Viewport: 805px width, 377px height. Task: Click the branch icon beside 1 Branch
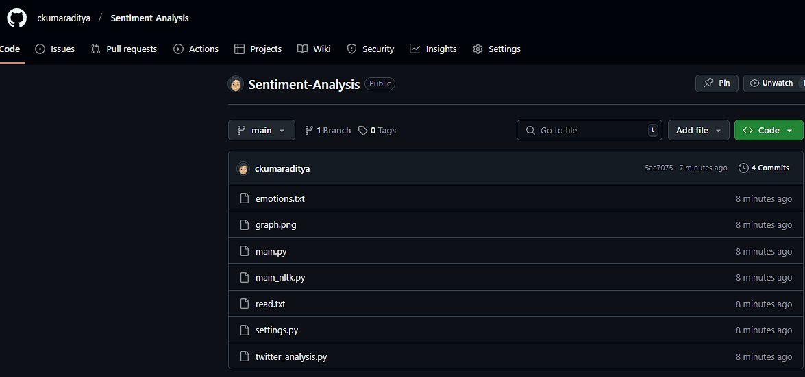[309, 131]
